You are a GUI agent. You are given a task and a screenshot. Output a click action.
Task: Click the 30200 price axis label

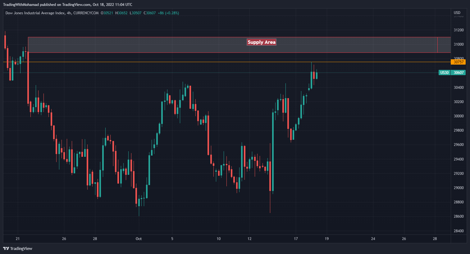coord(459,102)
